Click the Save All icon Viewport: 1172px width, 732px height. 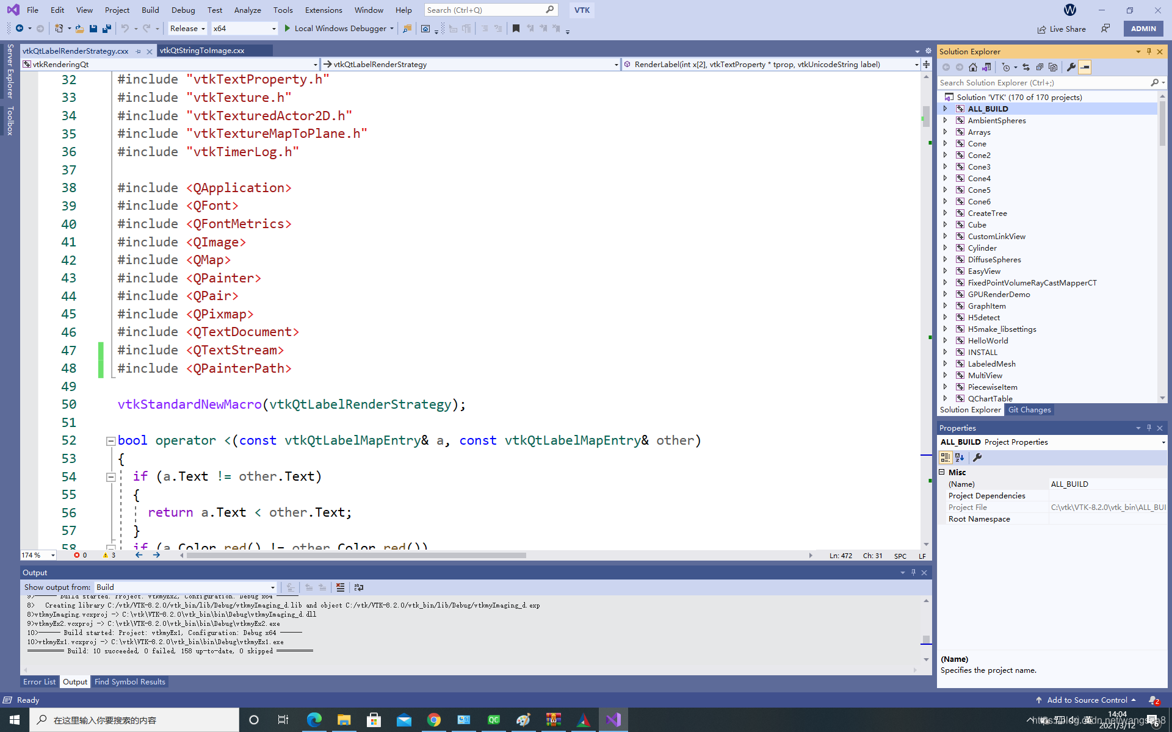tap(107, 28)
